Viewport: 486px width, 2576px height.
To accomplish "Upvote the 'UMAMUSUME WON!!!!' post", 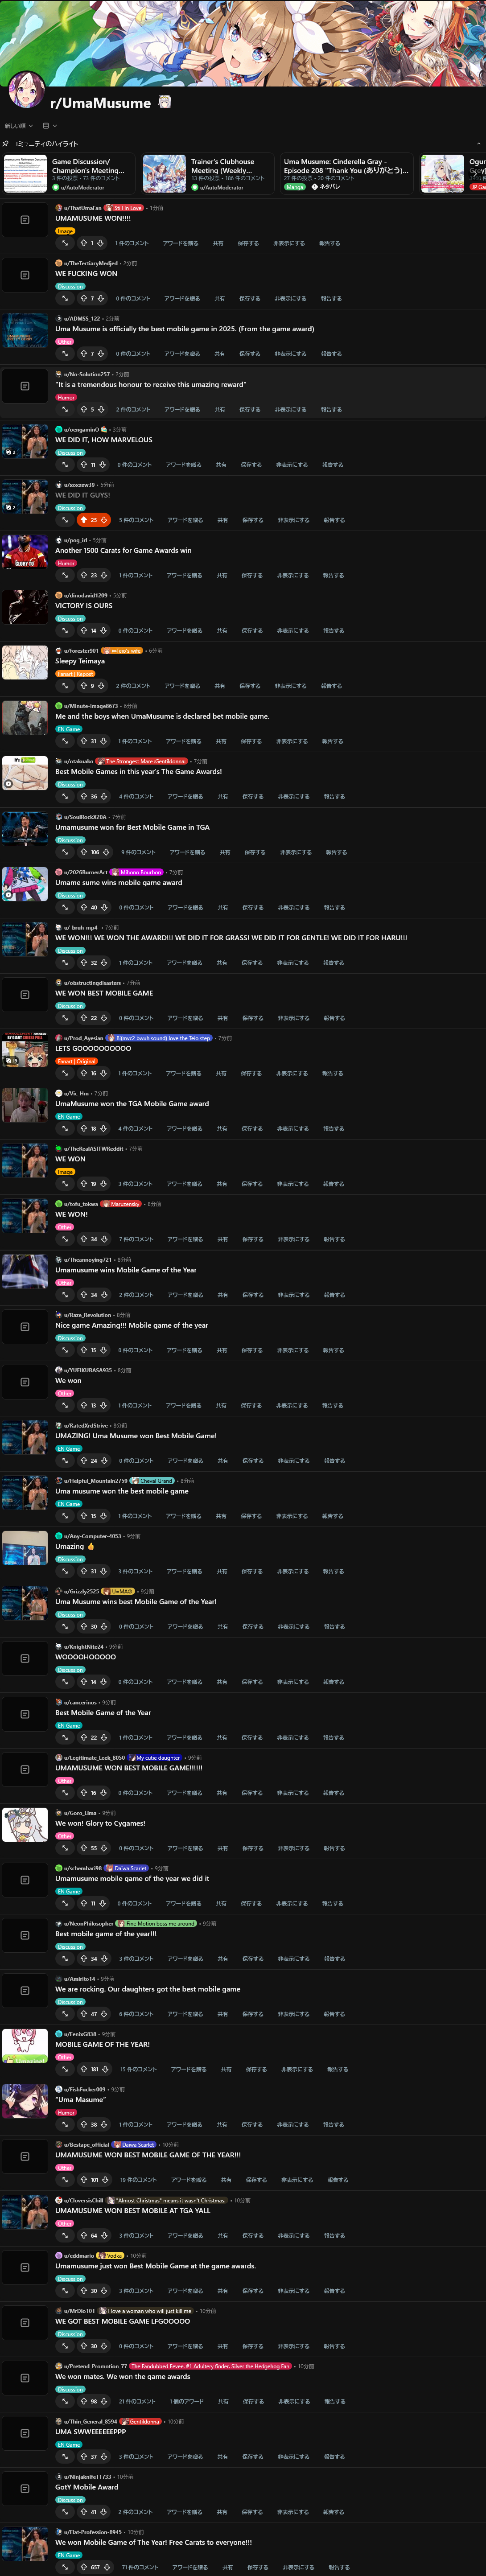I will (83, 243).
